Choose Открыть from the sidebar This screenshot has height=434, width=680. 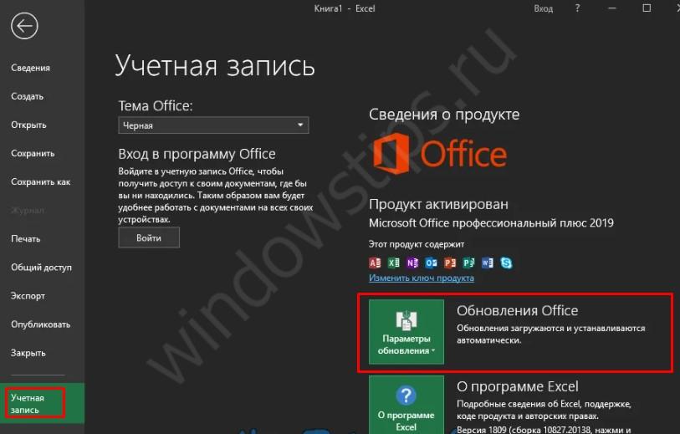[28, 125]
